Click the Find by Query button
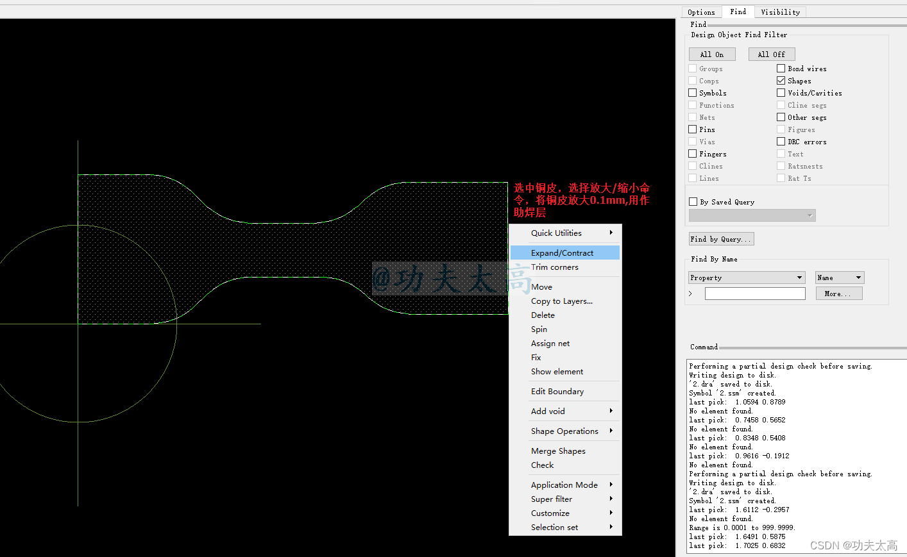Viewport: 907px width, 557px height. [x=721, y=239]
